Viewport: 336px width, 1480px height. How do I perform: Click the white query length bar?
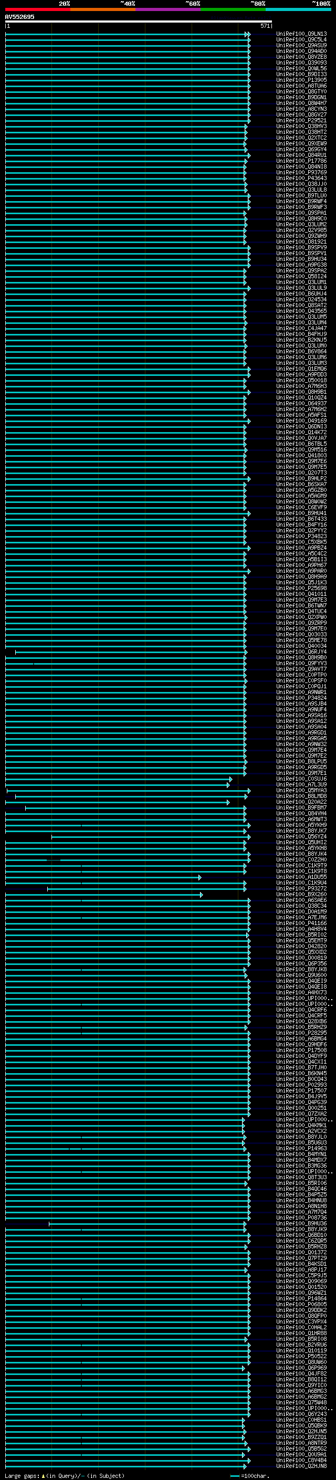(x=139, y=21)
